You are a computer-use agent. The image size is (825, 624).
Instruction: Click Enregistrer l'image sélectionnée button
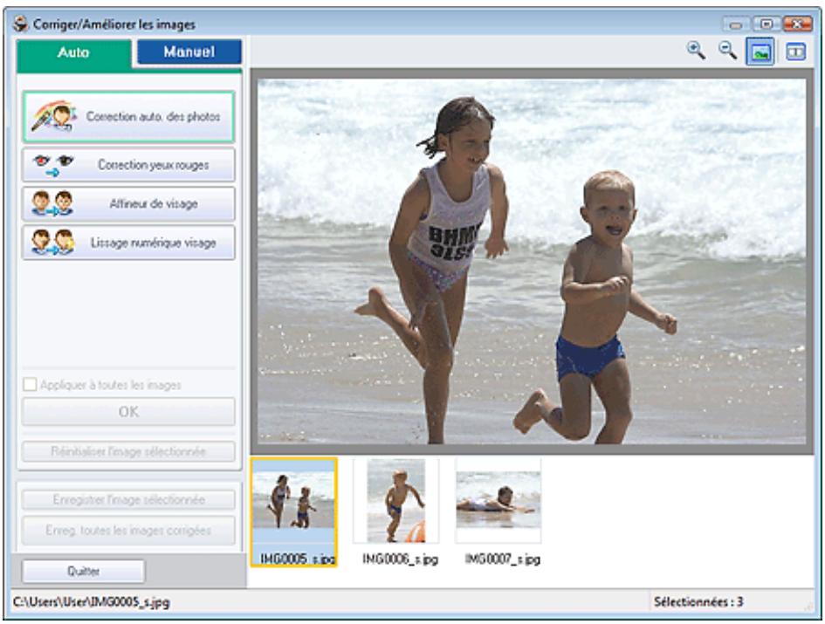128,500
